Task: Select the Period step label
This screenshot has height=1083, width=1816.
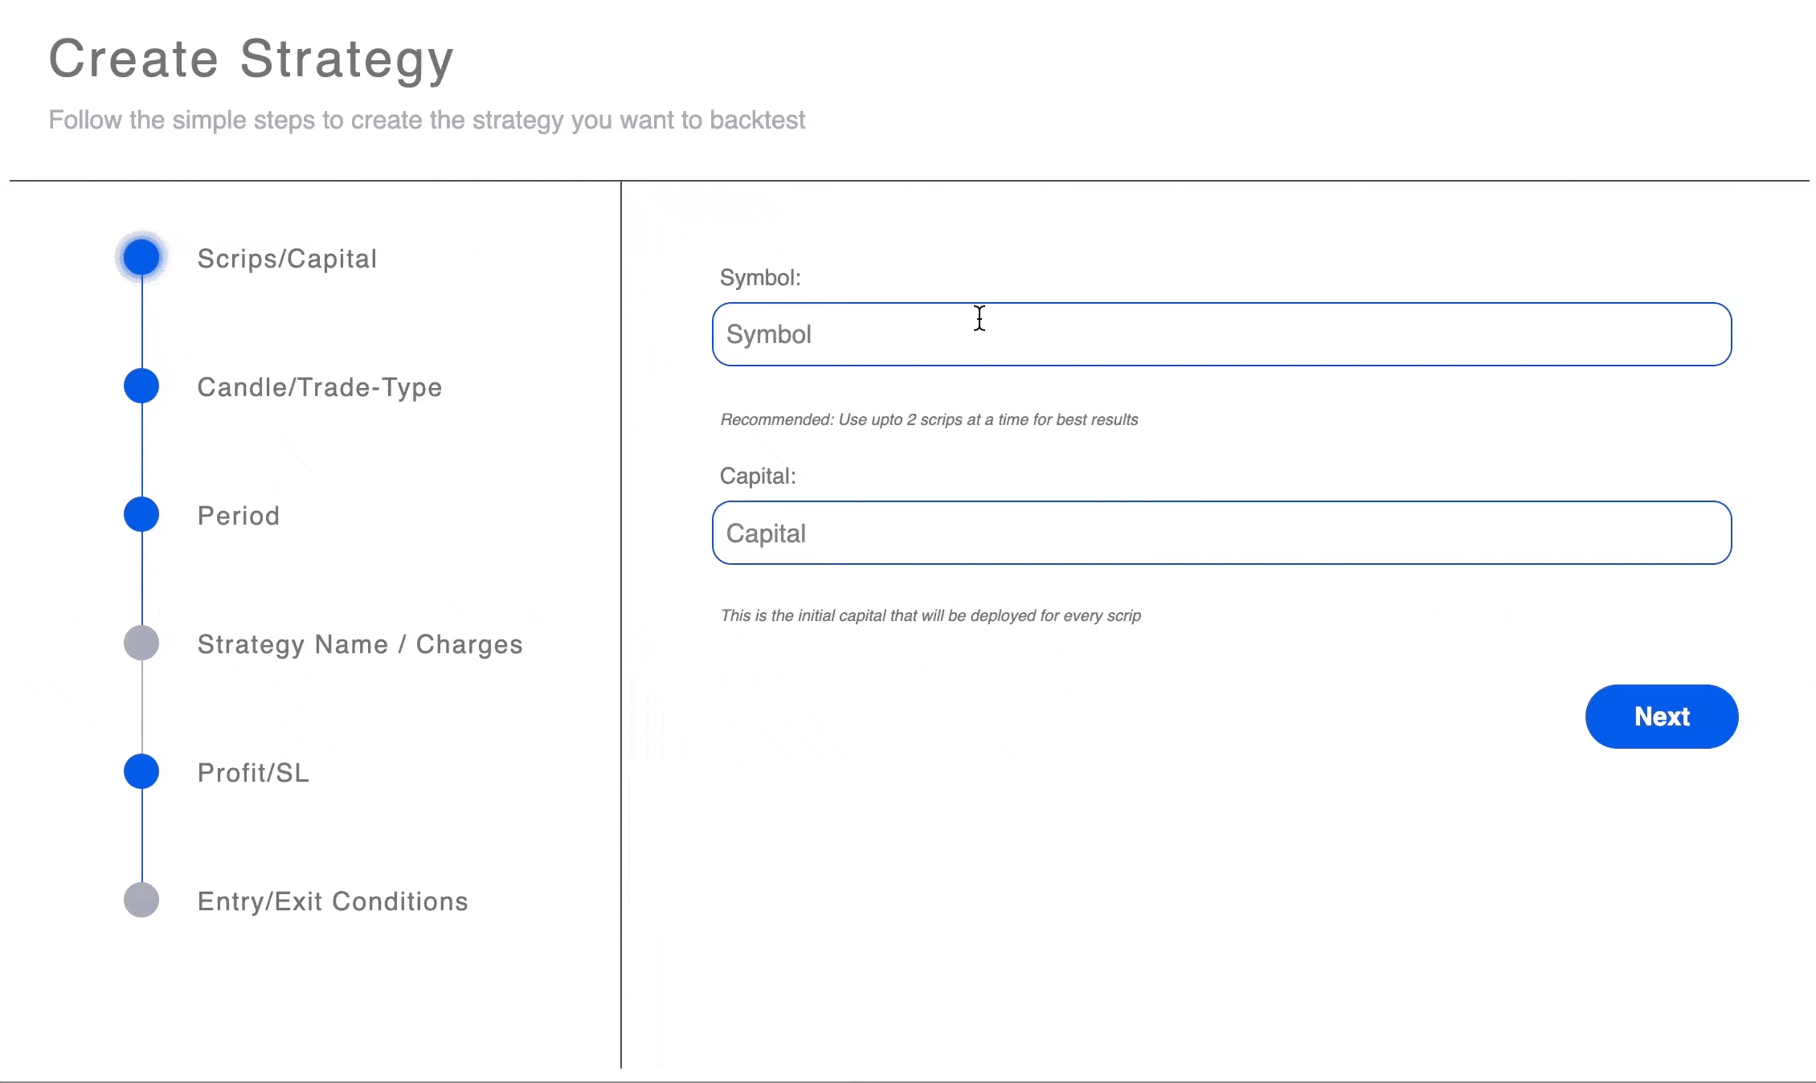Action: 239,516
